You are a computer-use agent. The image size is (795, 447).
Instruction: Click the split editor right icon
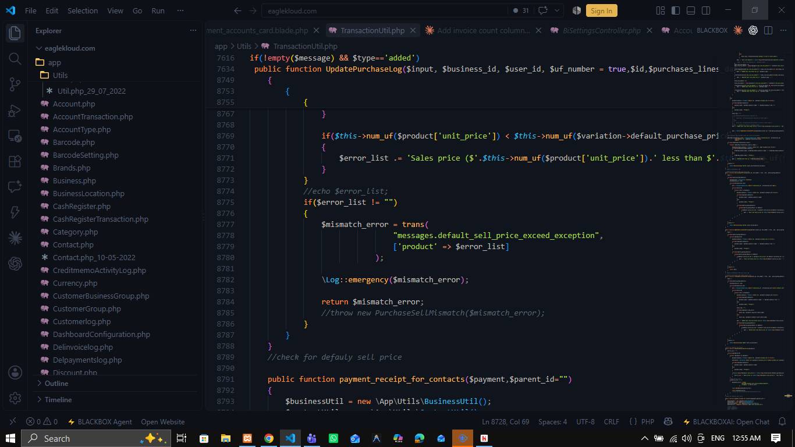point(768,30)
